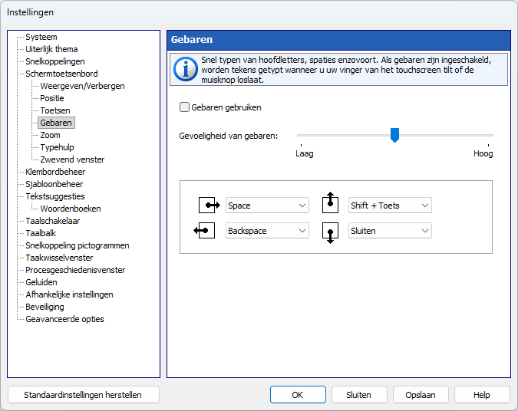
Task: Click Standaardinstellingen herstellen button
Action: 83,395
